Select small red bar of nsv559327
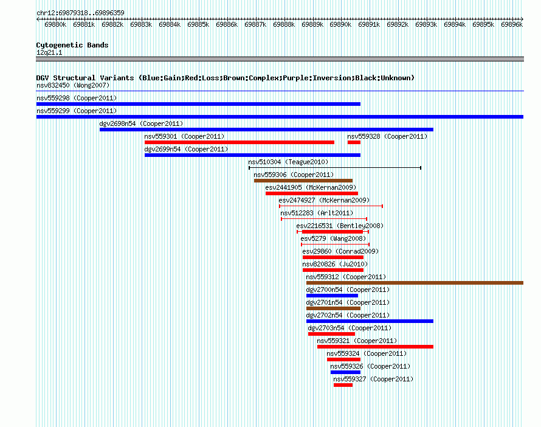The width and height of the screenshot is (541, 427). pos(343,385)
